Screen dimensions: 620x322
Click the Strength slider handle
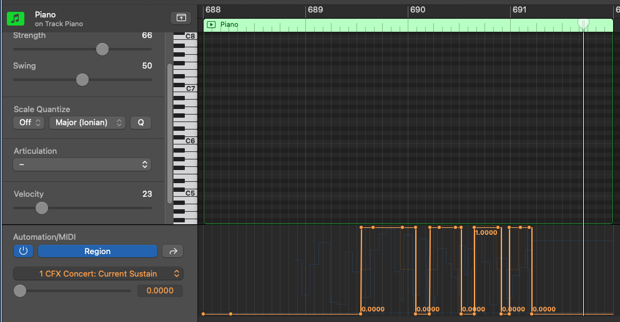pos(102,49)
